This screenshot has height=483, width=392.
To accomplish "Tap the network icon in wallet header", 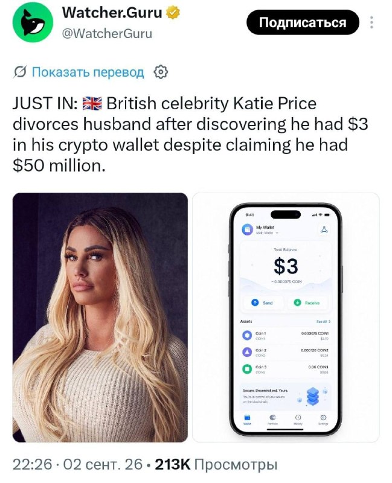I will 324,229.
